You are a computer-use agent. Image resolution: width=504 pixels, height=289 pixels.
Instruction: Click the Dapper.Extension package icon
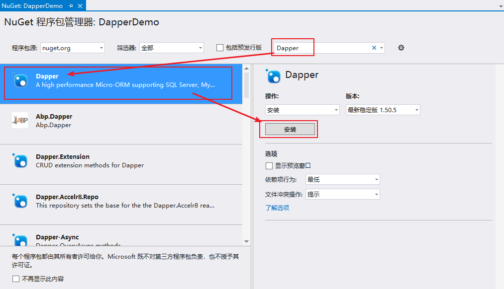tap(20, 160)
